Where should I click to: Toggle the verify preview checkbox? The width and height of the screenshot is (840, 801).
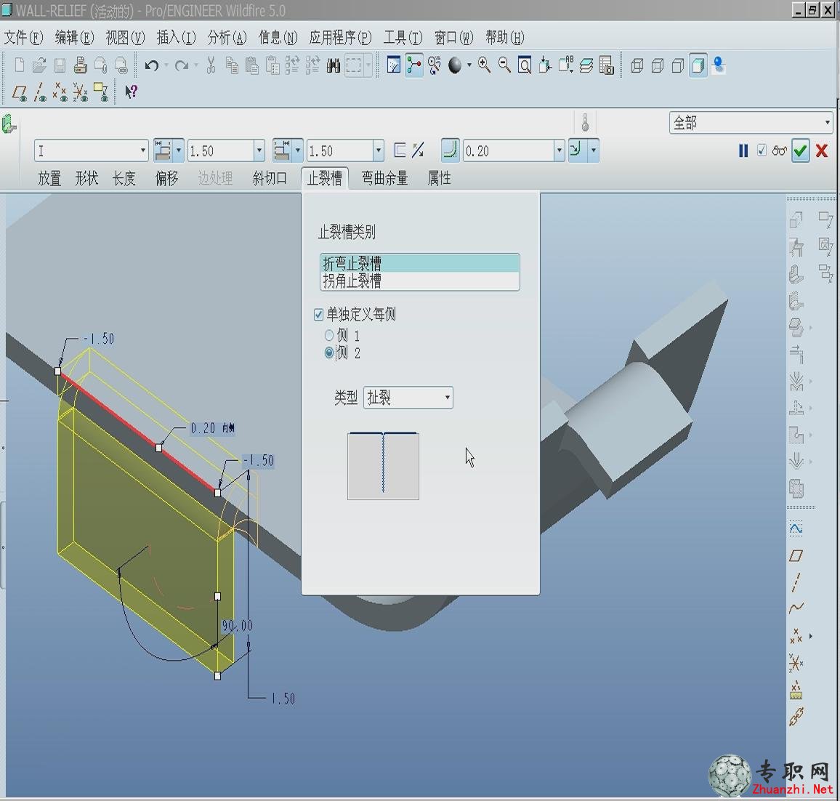(x=762, y=150)
